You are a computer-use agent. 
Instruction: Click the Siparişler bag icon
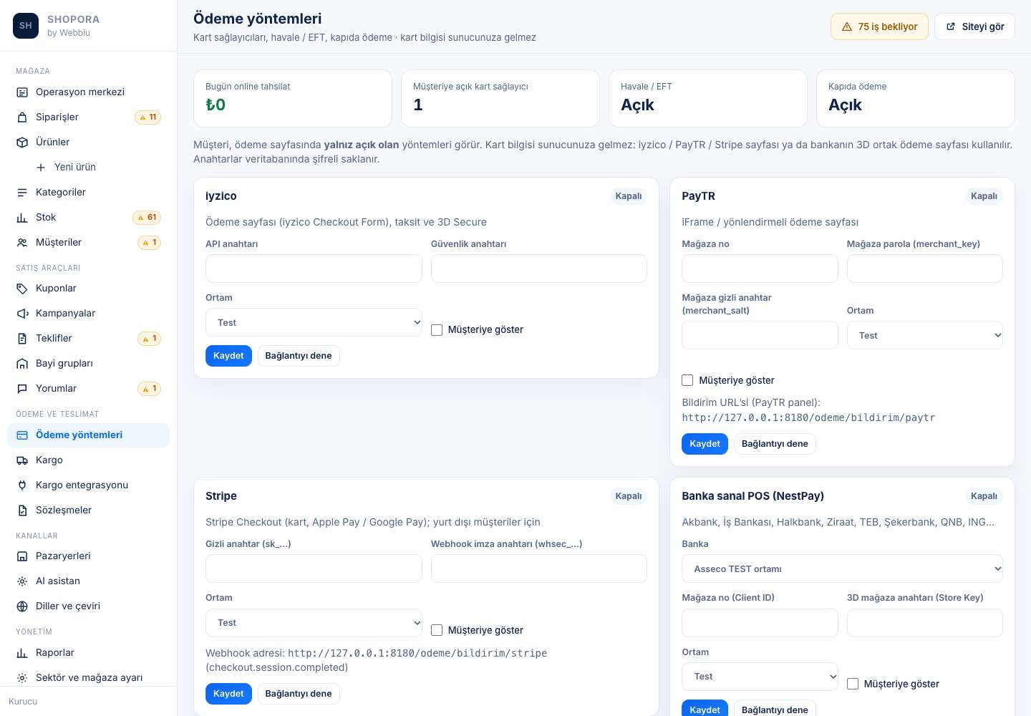[22, 117]
